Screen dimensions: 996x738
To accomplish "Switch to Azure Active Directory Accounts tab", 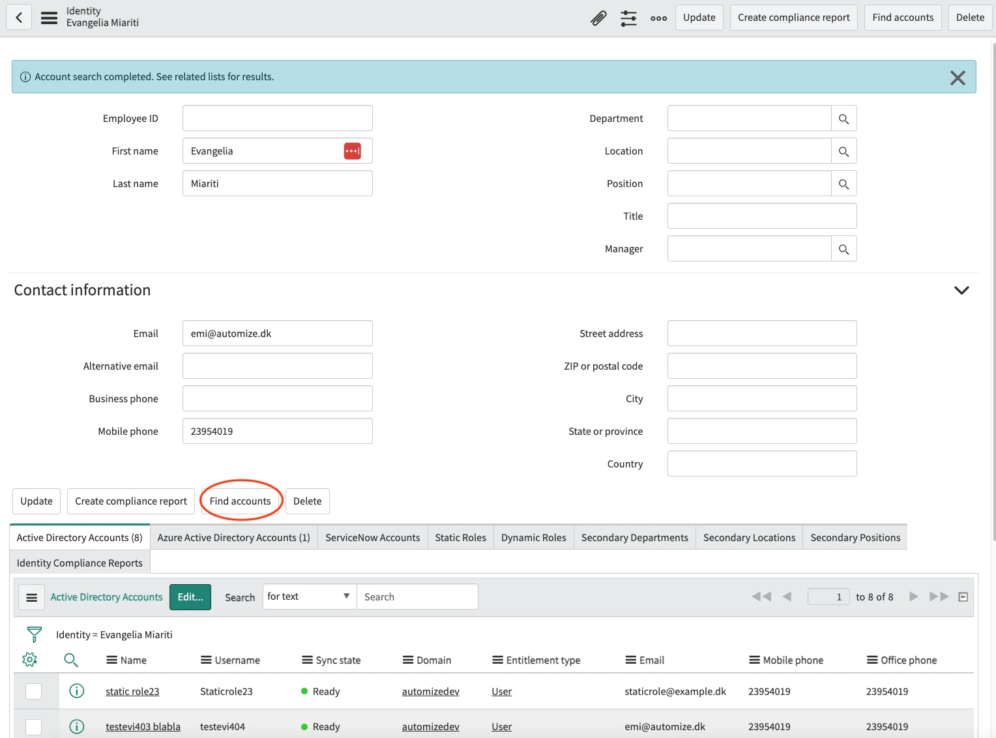I will tap(233, 537).
